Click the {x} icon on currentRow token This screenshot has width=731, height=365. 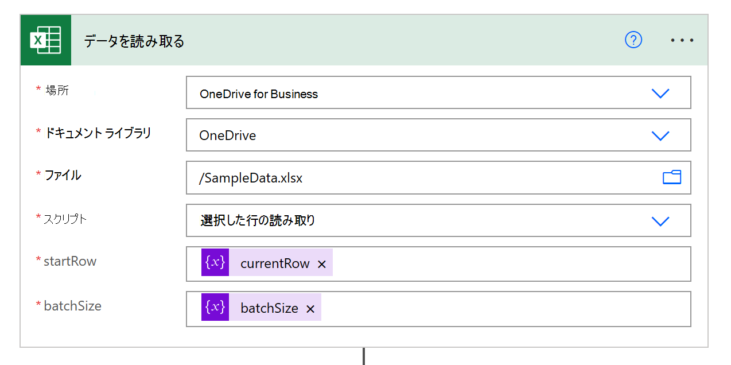click(215, 263)
